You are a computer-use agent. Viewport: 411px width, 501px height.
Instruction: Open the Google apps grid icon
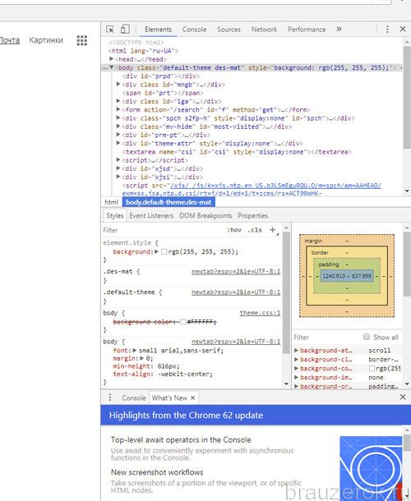coord(82,40)
